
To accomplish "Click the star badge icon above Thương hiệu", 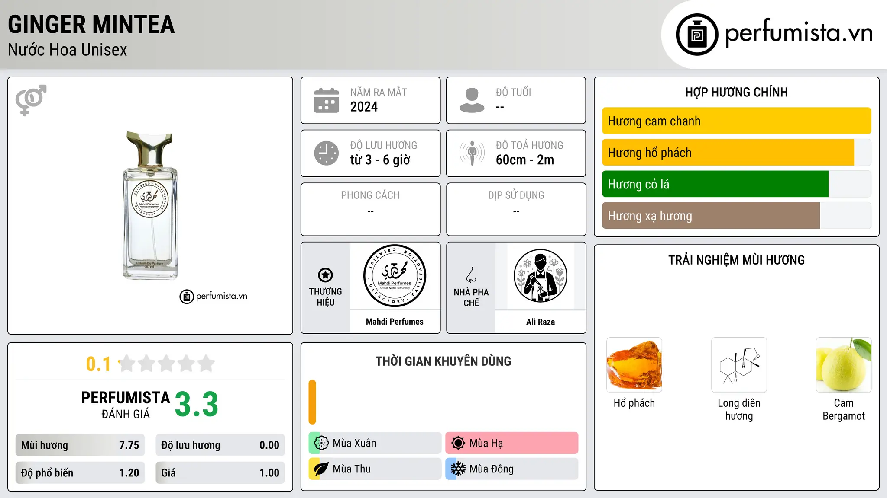I will pyautogui.click(x=325, y=275).
